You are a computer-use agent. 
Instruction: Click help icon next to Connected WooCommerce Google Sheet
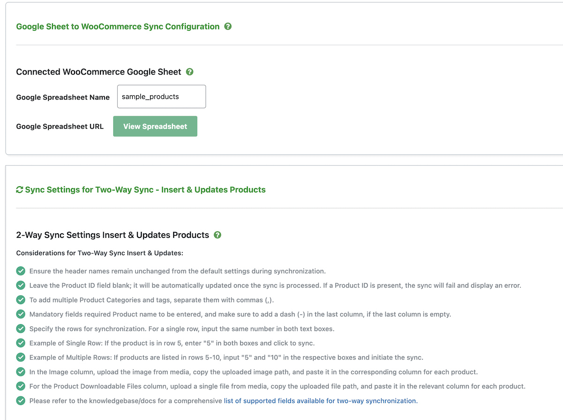[190, 72]
